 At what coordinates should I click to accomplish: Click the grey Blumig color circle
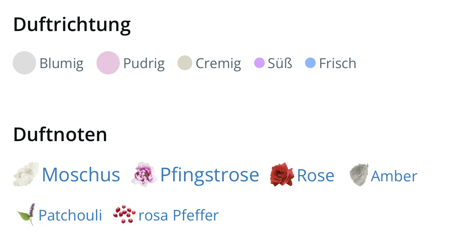pos(24,63)
